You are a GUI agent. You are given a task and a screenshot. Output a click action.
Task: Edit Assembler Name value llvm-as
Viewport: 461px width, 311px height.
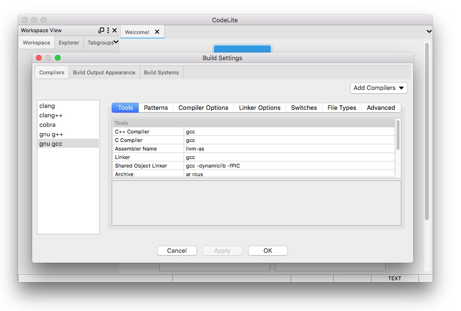tap(289, 149)
